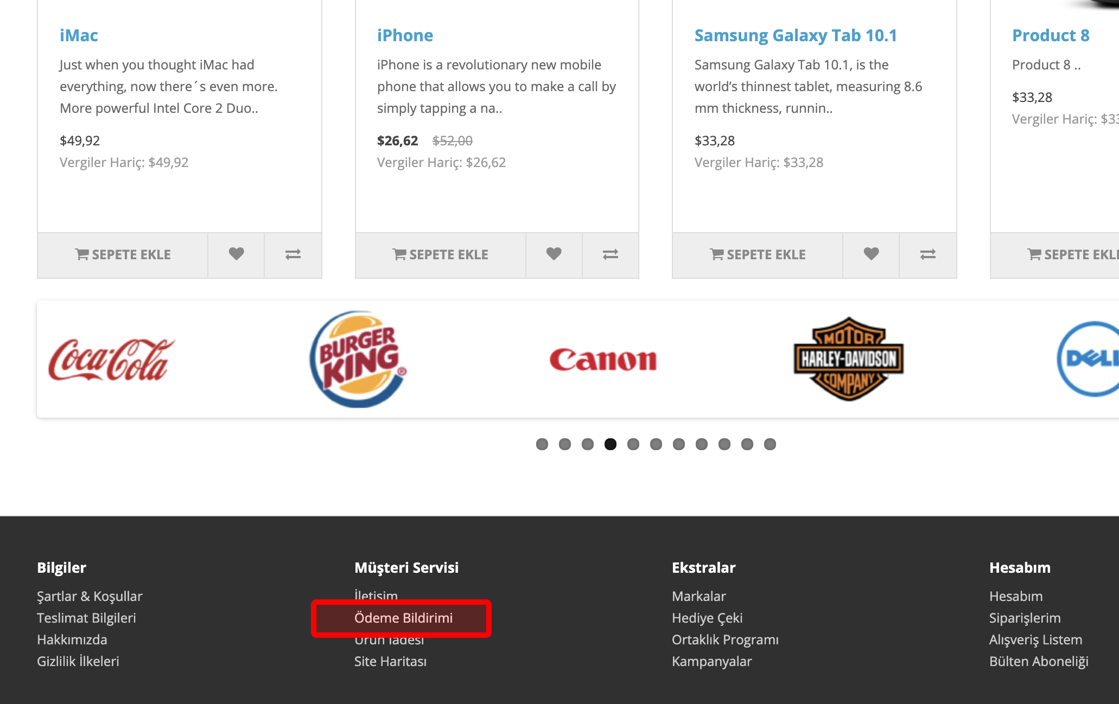Open Siparişlerim in Hesabım footer section

[1025, 618]
